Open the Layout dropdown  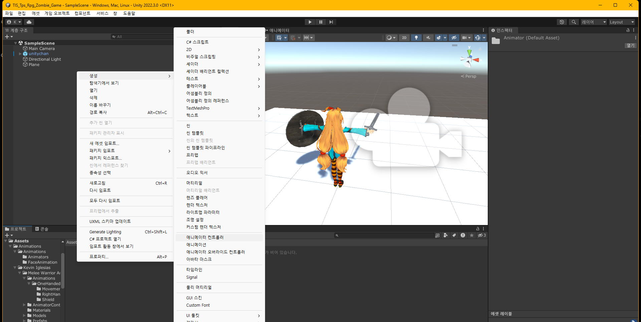(622, 22)
